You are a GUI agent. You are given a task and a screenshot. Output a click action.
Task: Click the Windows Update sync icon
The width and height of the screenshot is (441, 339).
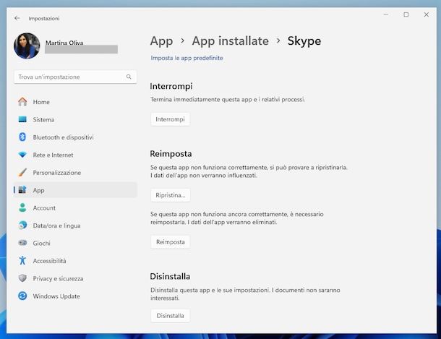pyautogui.click(x=22, y=296)
